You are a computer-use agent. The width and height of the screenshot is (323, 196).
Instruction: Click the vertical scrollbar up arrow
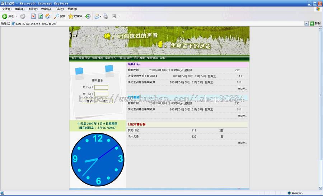coord(320,28)
